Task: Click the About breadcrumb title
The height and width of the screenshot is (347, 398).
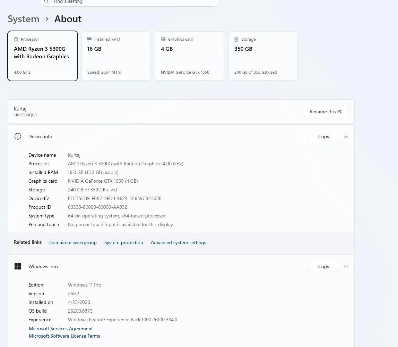Action: click(68, 19)
